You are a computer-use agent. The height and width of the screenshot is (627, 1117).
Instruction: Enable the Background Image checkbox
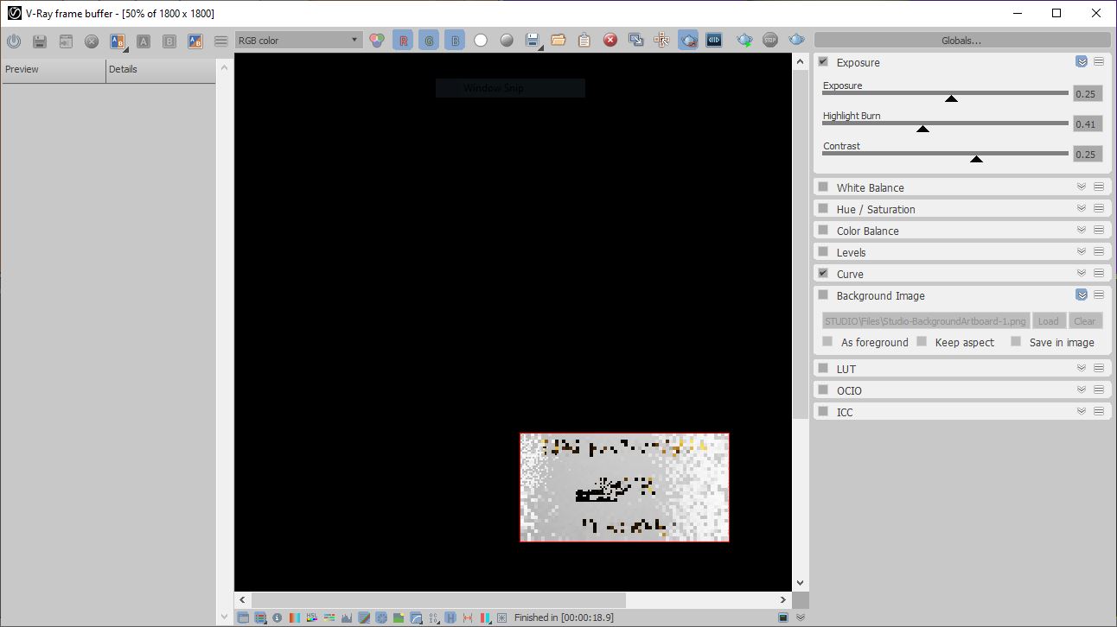pos(823,295)
